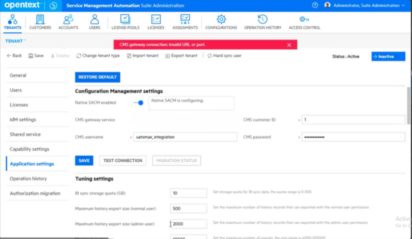
Task: Dismiss the CMS gateway error banner
Action: pyautogui.click(x=289, y=45)
